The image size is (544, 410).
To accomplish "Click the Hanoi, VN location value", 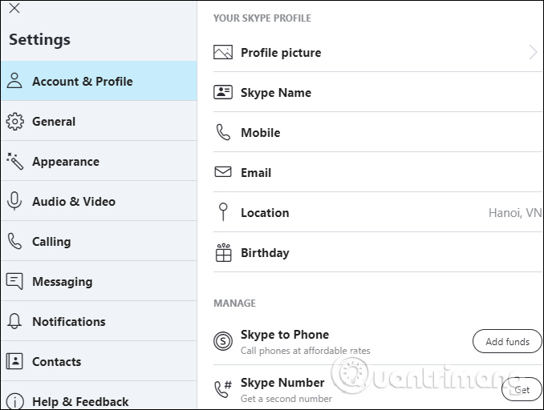I will pos(515,213).
